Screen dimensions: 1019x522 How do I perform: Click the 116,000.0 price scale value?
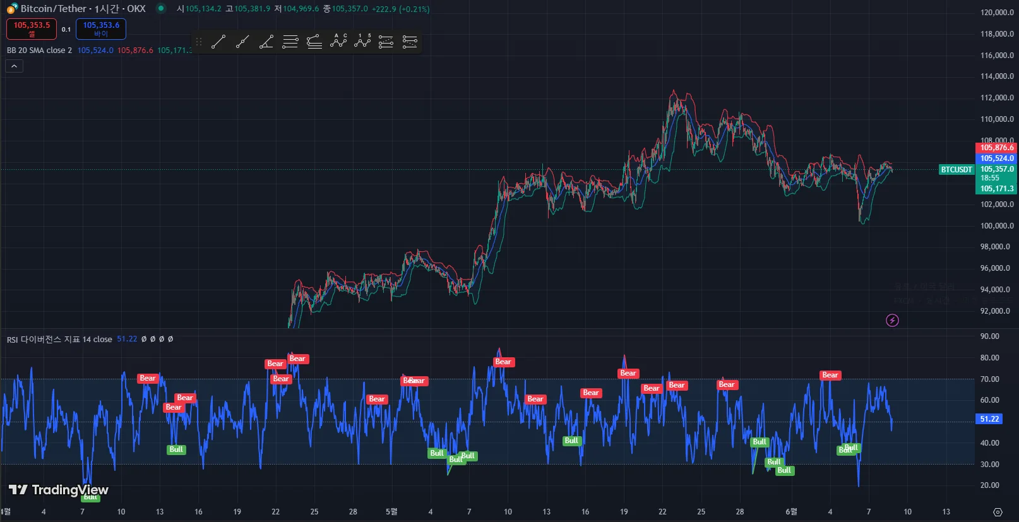[997, 56]
